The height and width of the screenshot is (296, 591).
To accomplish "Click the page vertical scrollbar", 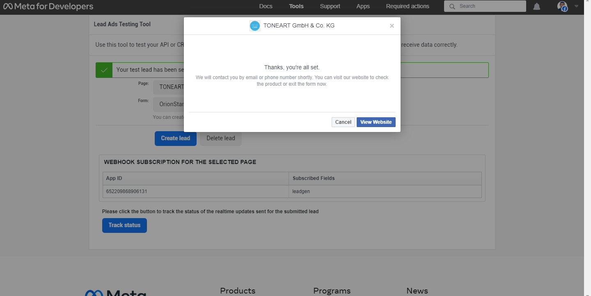I will pos(587,148).
